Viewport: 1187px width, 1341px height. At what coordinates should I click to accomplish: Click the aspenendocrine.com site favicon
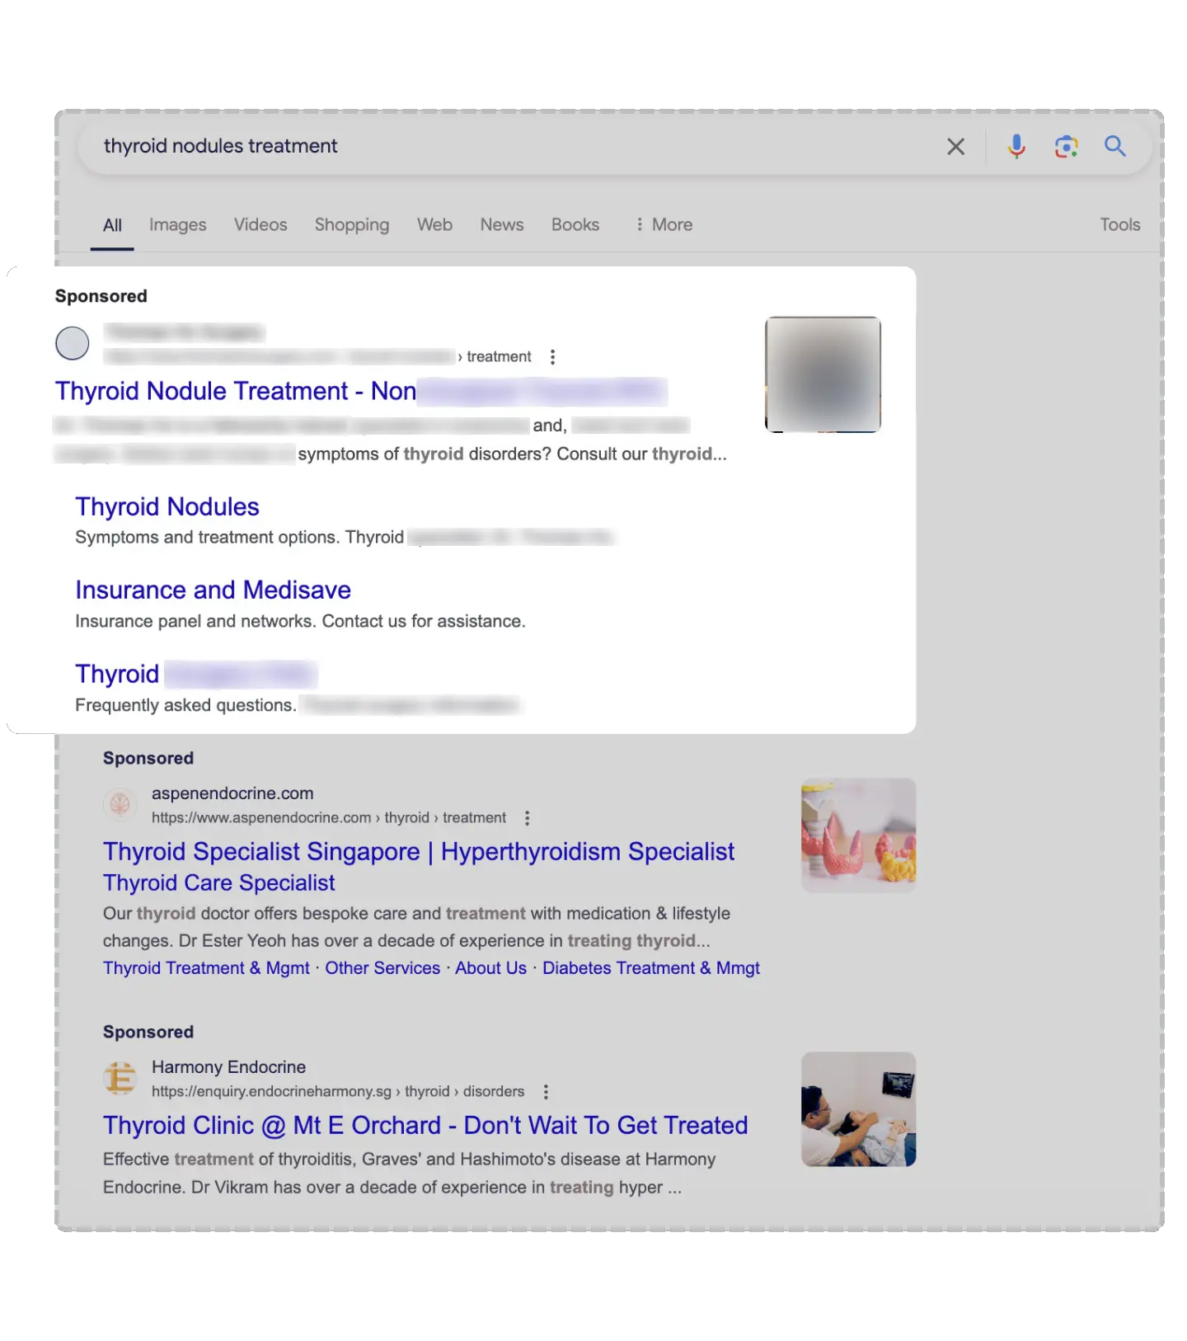120,804
